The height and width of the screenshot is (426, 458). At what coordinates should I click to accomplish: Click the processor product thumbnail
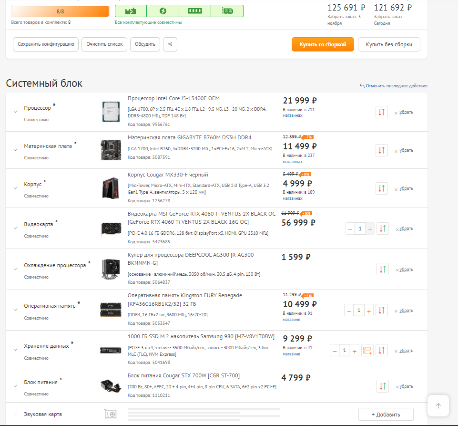tap(111, 112)
